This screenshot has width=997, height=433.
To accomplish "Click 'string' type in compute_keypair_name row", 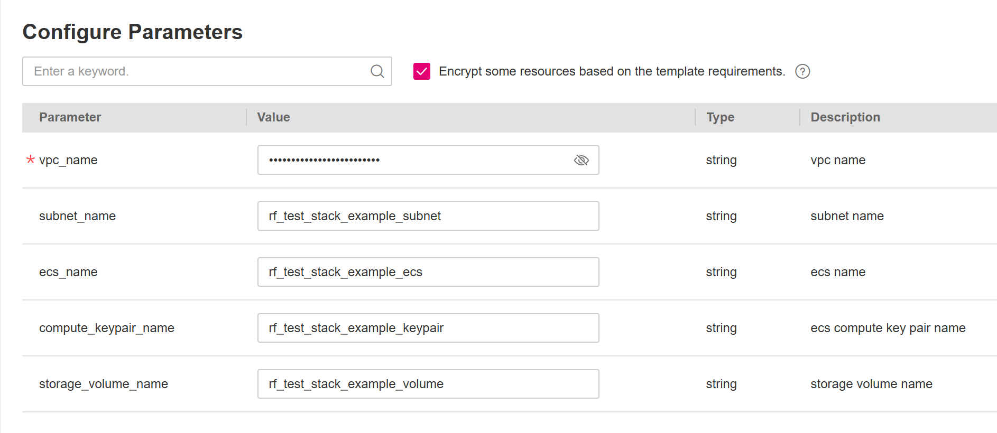I will click(721, 328).
